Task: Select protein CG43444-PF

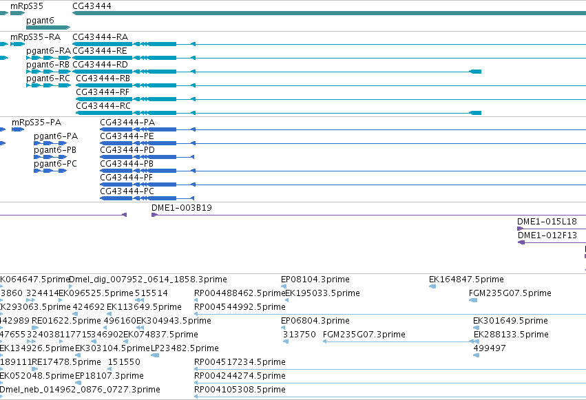Action: click(126, 178)
